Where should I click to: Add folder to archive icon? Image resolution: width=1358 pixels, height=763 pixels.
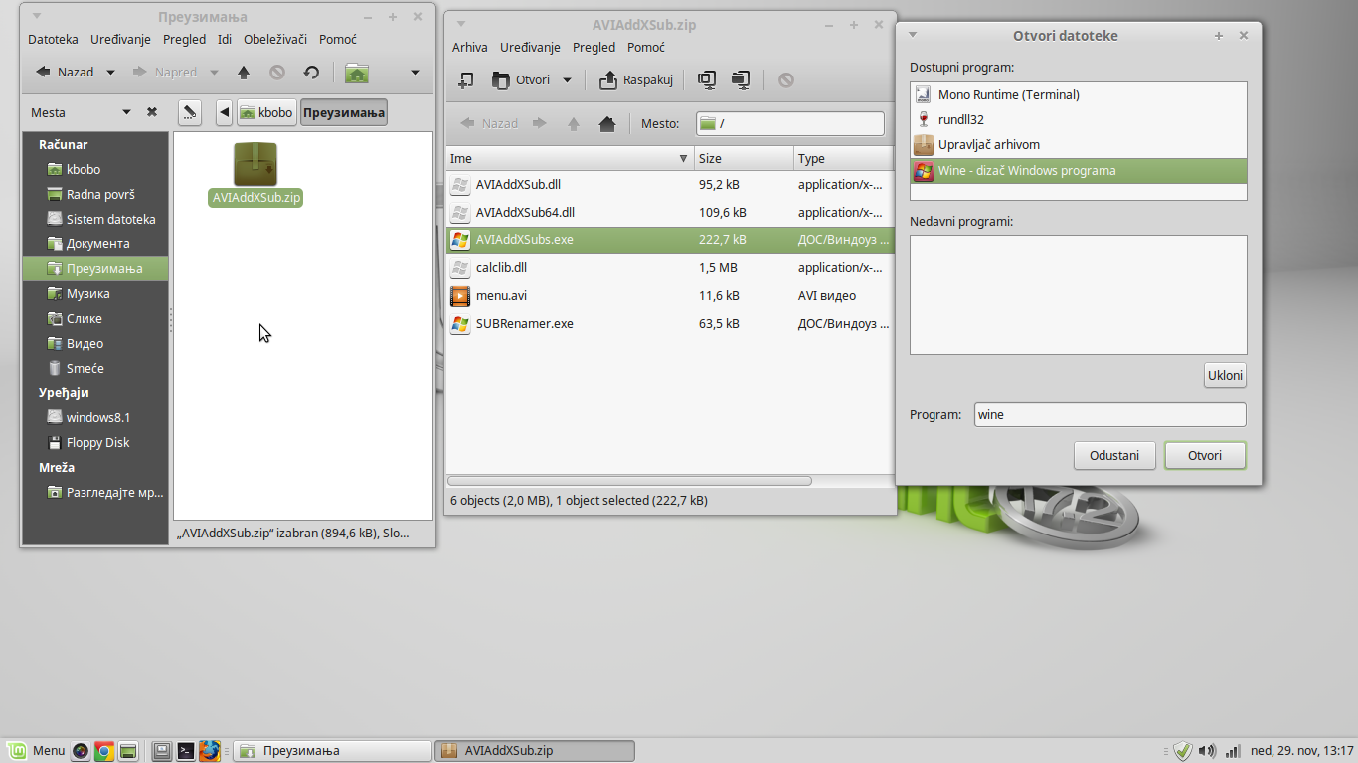741,80
